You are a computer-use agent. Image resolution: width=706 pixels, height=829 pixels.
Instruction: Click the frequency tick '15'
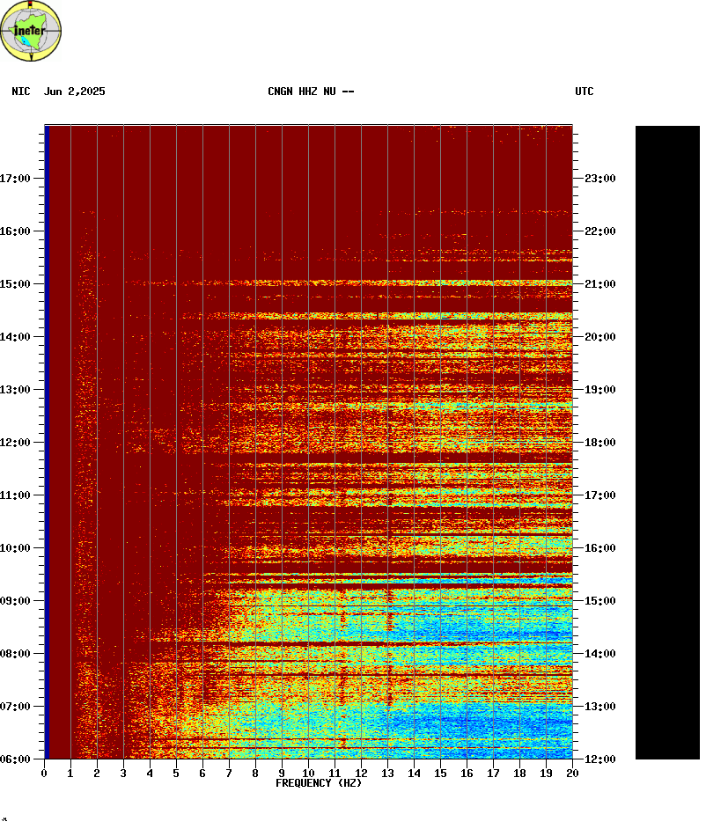tap(440, 774)
